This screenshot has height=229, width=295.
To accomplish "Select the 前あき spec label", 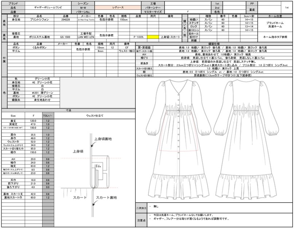I will 144,63.
